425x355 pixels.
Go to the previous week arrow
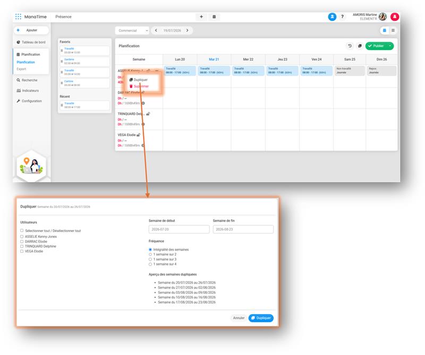(x=156, y=30)
